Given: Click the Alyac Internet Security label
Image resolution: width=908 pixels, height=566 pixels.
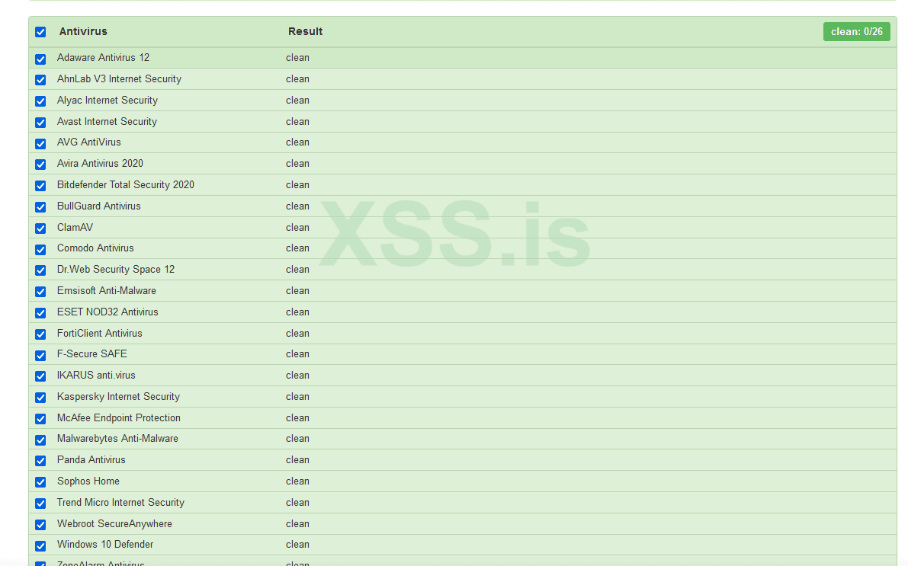Looking at the screenshot, I should [x=107, y=100].
